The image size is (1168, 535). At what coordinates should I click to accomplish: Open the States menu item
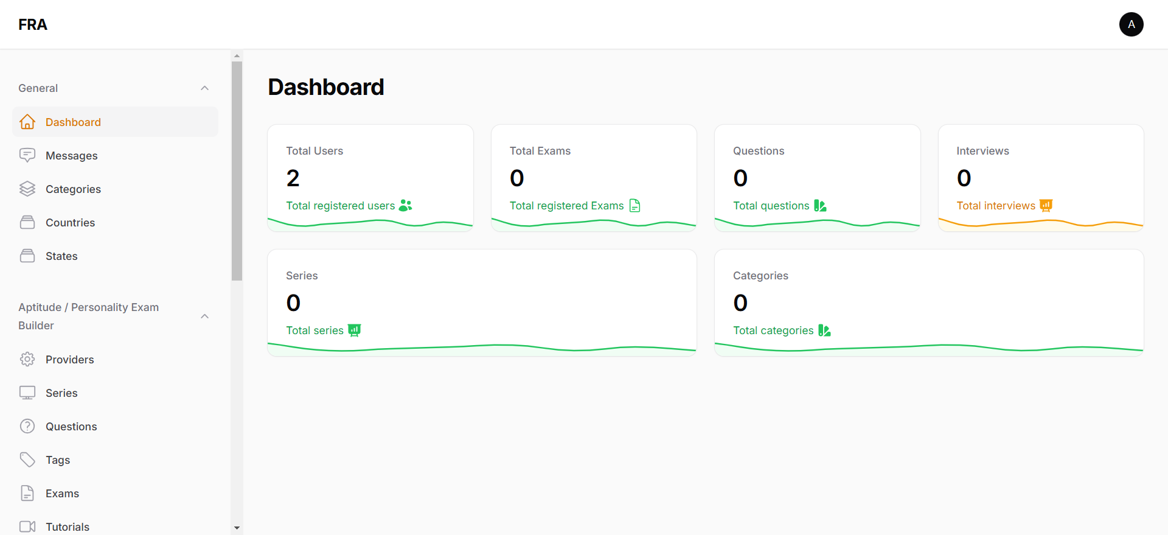61,256
